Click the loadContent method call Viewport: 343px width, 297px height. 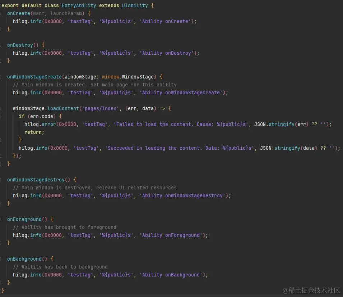click(x=63, y=108)
